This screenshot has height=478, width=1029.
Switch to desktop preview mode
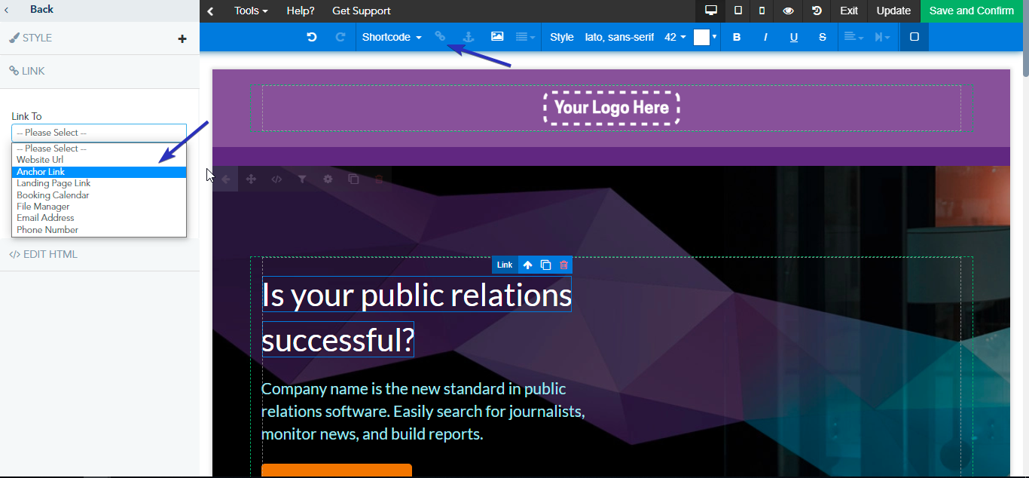[710, 11]
